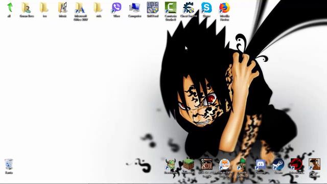Launch Skype from the desktop

tap(206, 8)
